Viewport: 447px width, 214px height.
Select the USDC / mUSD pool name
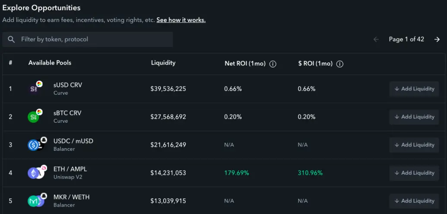[73, 141]
